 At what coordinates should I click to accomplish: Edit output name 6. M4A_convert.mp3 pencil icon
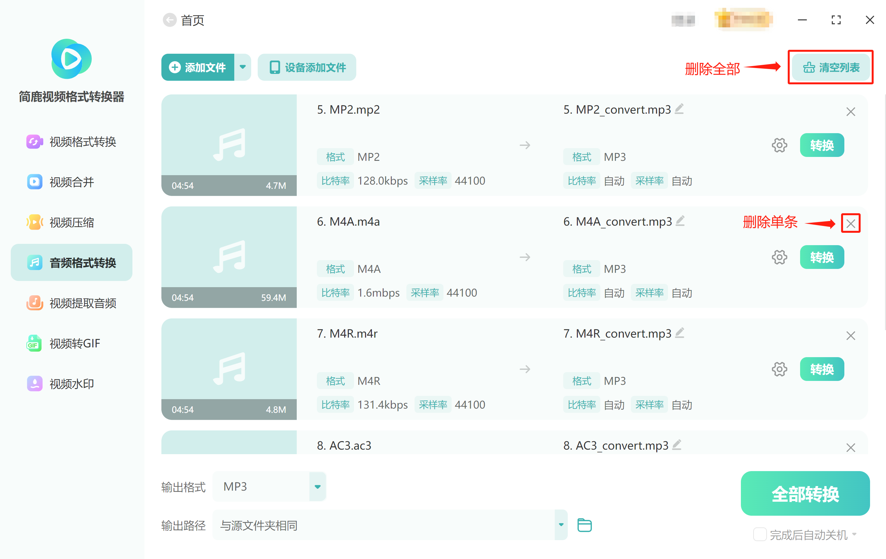point(680,221)
